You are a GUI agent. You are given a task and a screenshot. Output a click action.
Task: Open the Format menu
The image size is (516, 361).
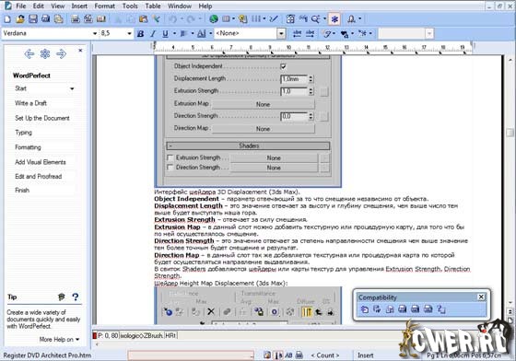pyautogui.click(x=105, y=6)
